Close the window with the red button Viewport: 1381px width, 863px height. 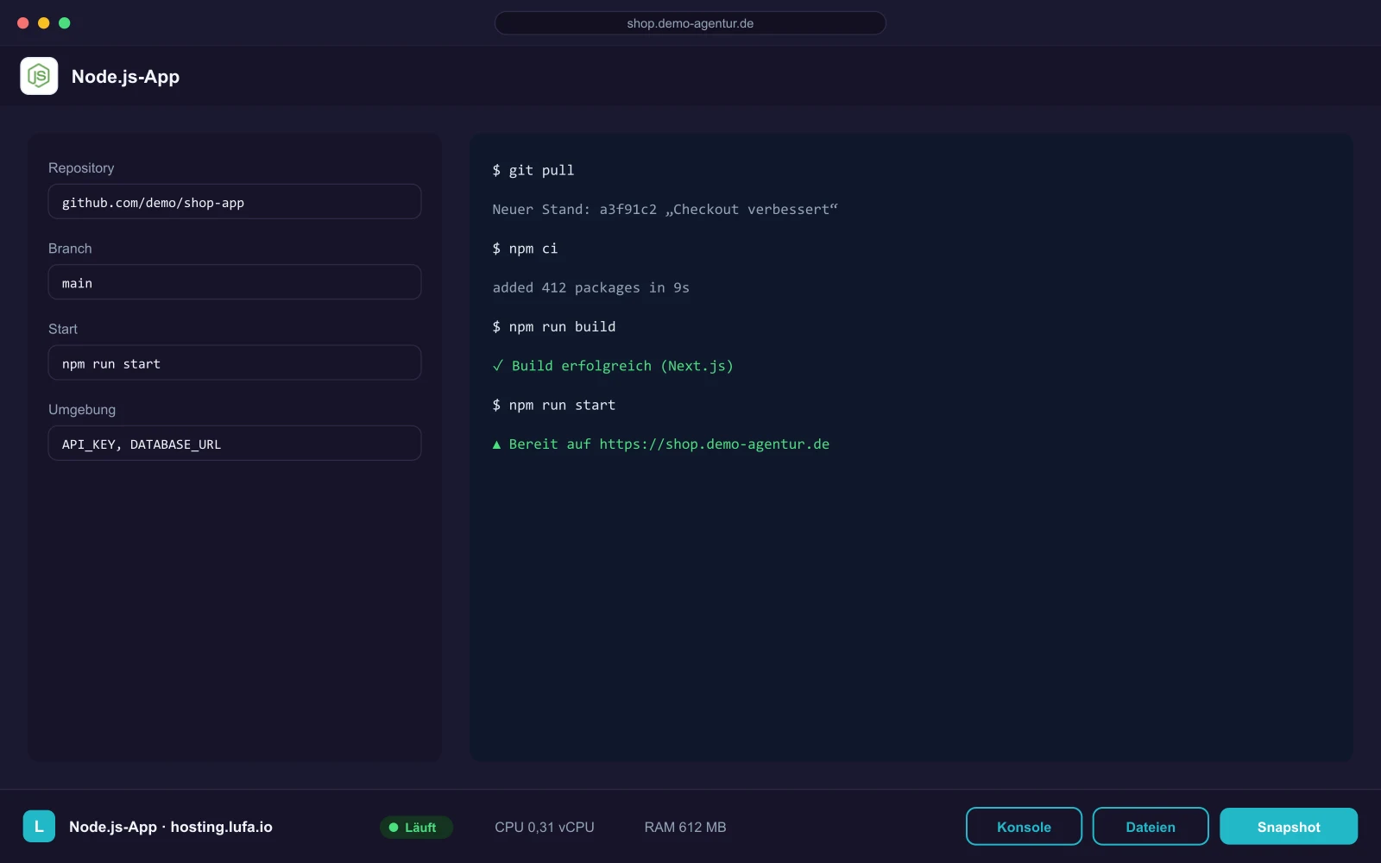click(x=23, y=23)
